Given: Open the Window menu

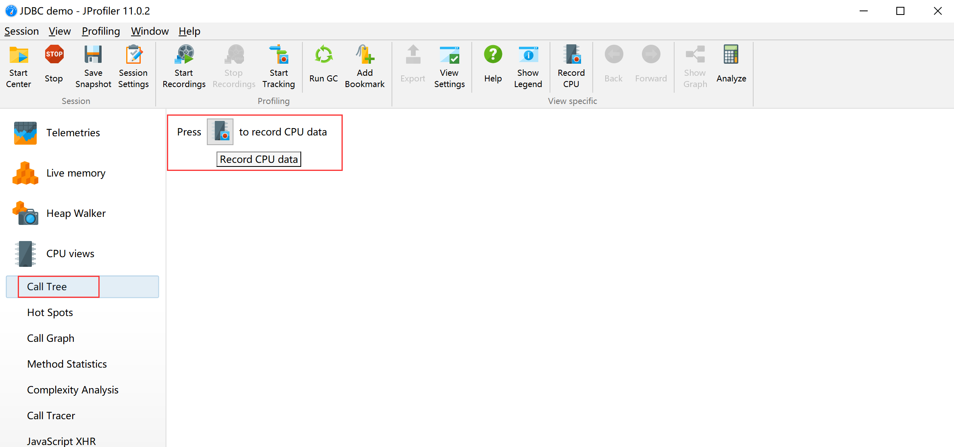Looking at the screenshot, I should pos(150,31).
